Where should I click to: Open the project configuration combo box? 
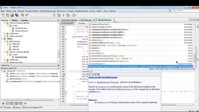41,15
